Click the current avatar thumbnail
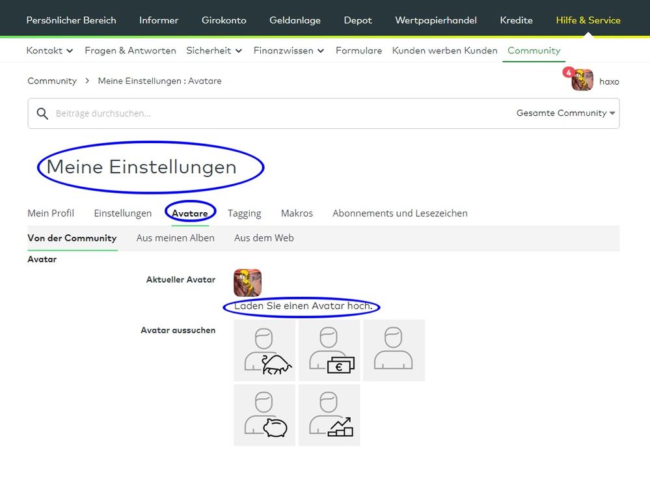Image resolution: width=650 pixels, height=483 pixels. (x=247, y=283)
